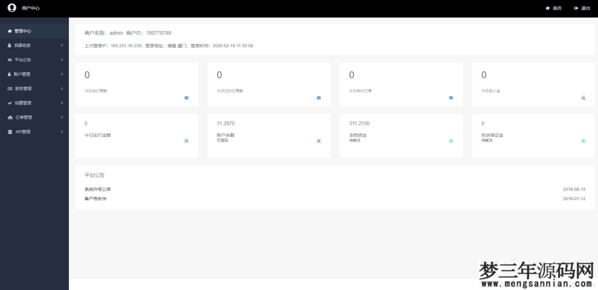The image size is (598, 290).
Task: Open the 系统升级公告 announcement
Action: click(x=98, y=189)
